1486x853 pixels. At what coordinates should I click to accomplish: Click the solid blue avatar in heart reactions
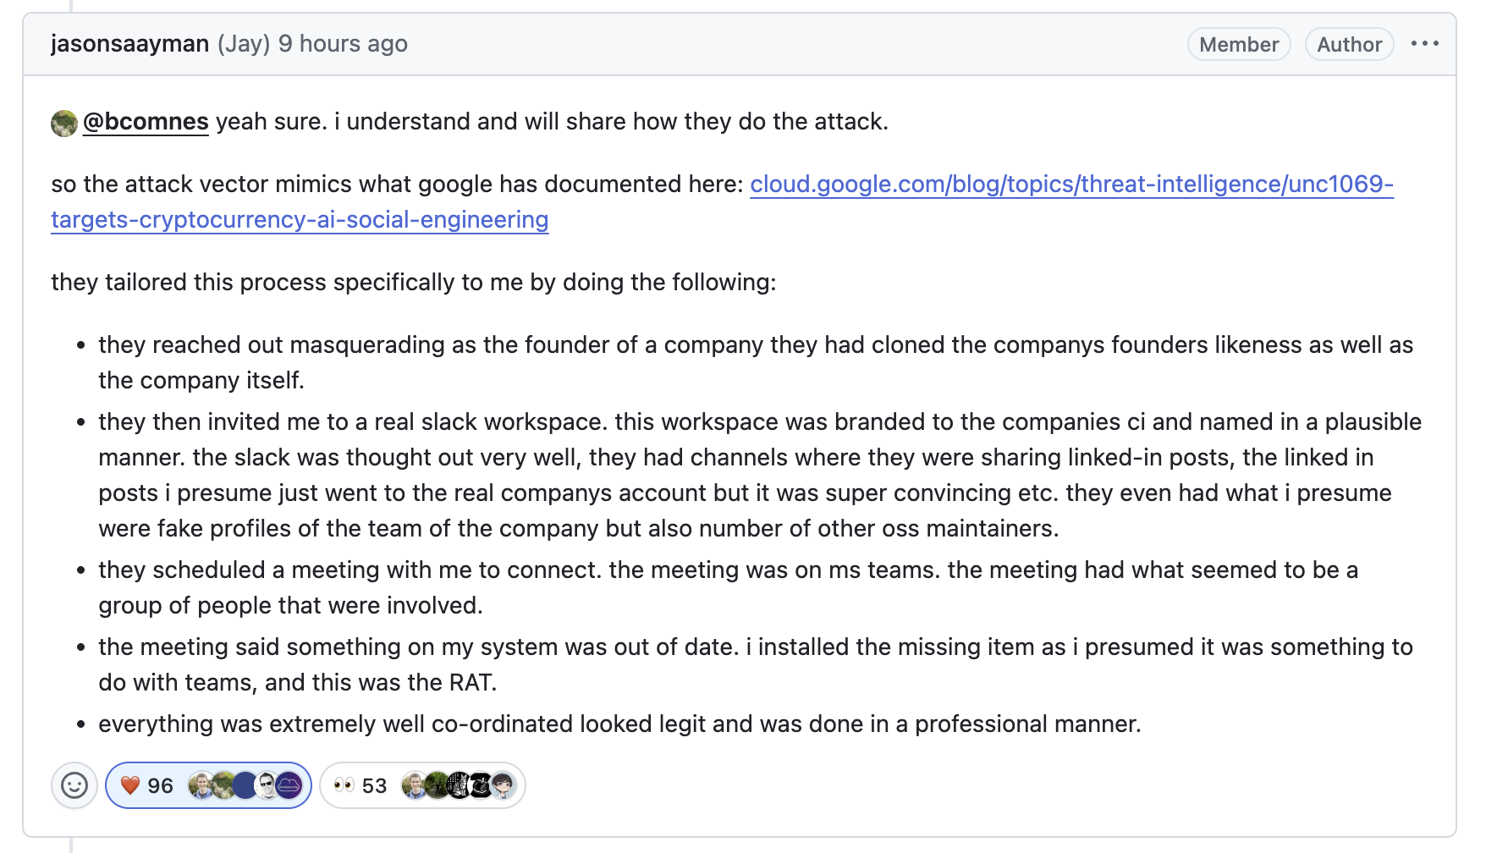click(245, 785)
